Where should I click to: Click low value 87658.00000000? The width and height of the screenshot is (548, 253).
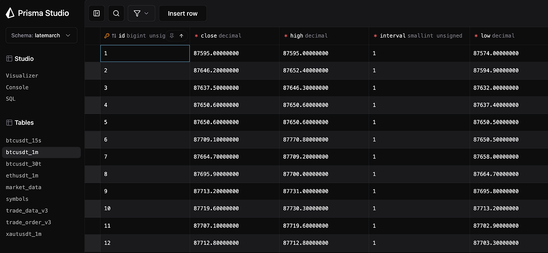pos(496,157)
